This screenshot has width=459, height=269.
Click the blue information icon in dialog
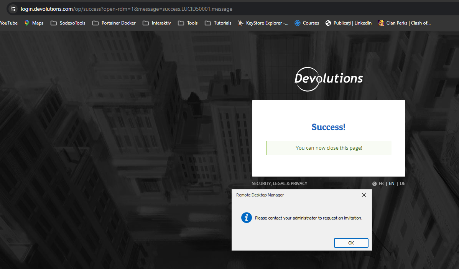click(247, 218)
